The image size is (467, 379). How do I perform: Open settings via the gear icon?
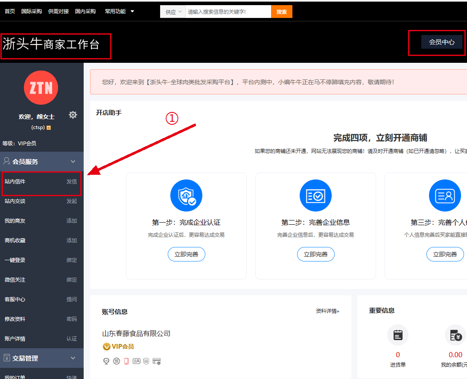point(73,115)
